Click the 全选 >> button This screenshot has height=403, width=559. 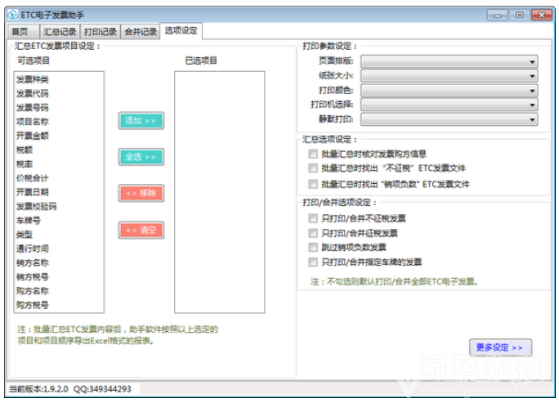141,157
